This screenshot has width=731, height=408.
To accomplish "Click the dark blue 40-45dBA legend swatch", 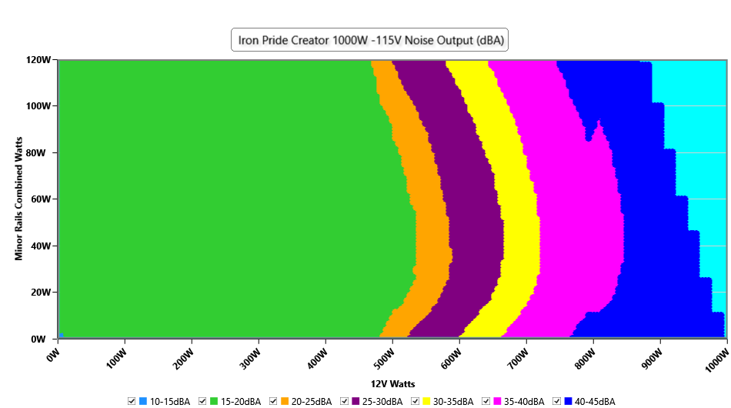I will pos(569,402).
